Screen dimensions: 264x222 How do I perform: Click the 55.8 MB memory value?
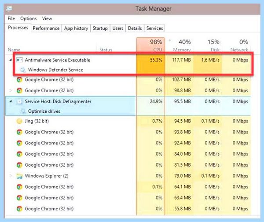pyautogui.click(x=183, y=209)
